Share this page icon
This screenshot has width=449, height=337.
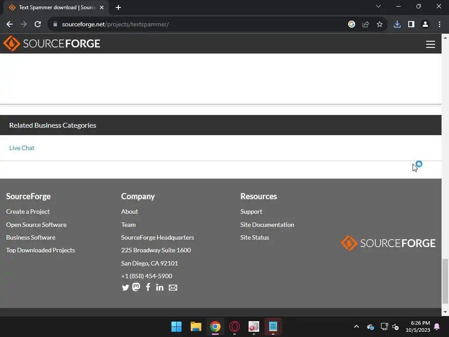click(x=366, y=25)
